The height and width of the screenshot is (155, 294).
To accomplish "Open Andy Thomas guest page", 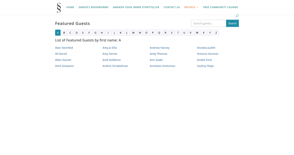I will 158,54.
